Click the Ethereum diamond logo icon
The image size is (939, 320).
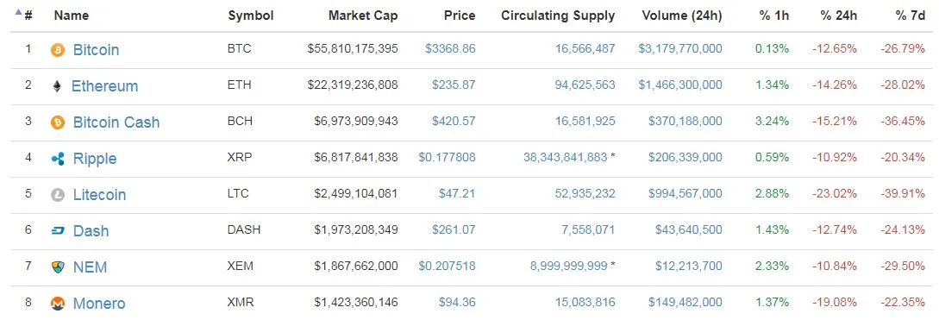click(58, 86)
